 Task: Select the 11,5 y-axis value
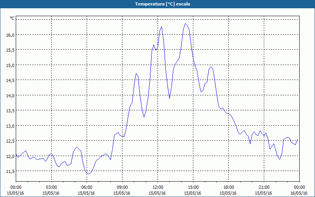click(x=10, y=171)
